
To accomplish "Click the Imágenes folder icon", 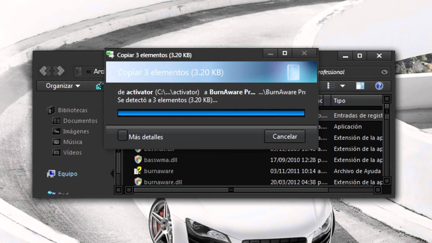I will pos(57,131).
